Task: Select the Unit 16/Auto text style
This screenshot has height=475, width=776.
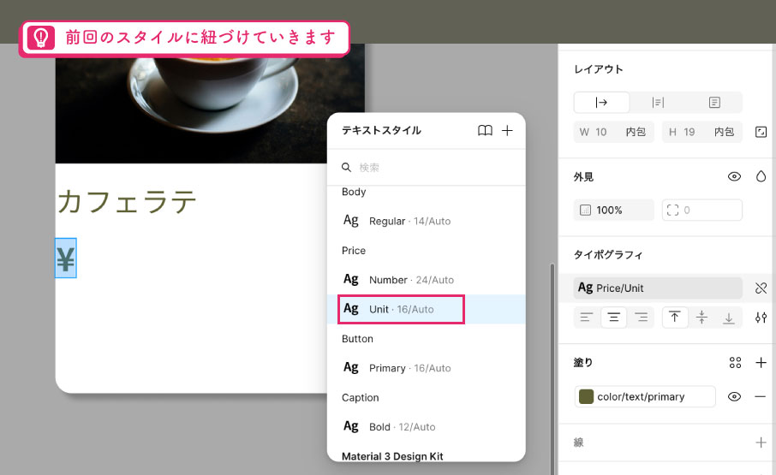Action: coord(426,310)
